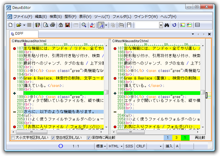
Task: Click the A indicator in status bar
Action: (x=177, y=146)
